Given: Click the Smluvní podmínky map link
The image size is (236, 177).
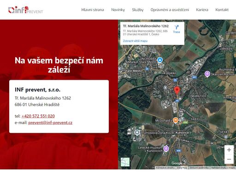Looking at the screenshot, I should (x=199, y=168).
